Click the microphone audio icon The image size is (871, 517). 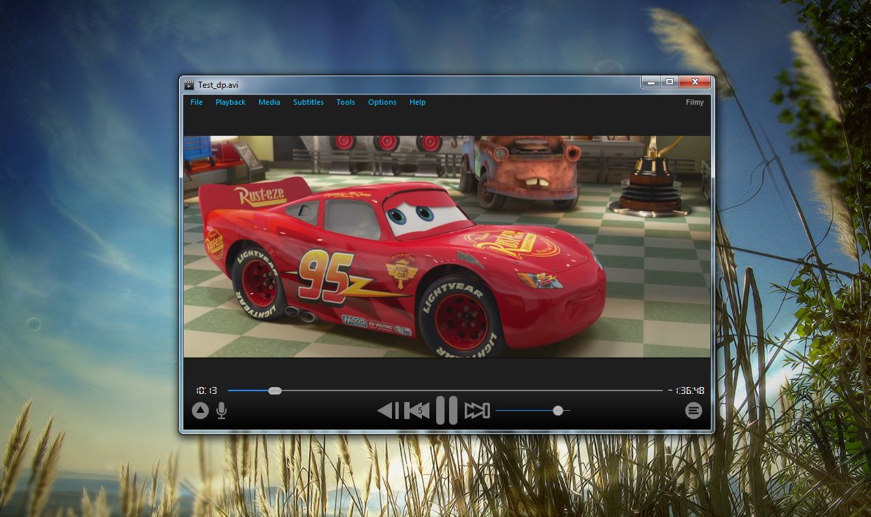221,410
